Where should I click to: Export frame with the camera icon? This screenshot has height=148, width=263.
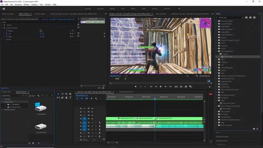click(186, 87)
